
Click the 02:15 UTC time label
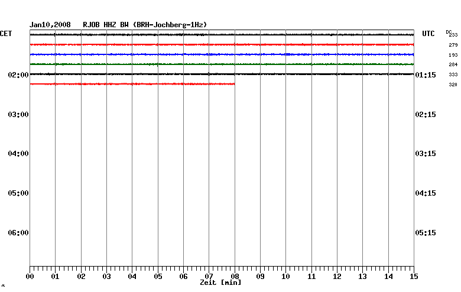coord(426,115)
